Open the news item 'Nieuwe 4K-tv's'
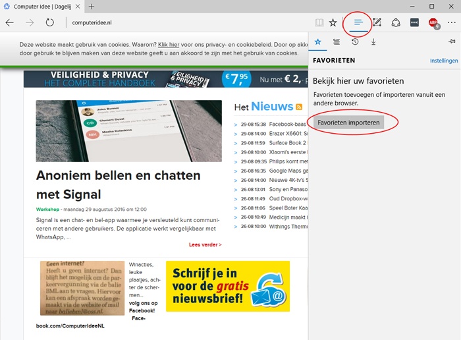This screenshot has width=461, height=340. pyautogui.click(x=288, y=180)
